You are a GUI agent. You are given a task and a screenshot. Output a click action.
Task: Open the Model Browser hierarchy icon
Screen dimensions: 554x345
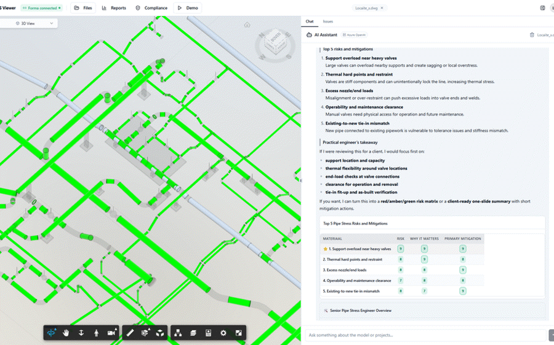pyautogui.click(x=178, y=333)
